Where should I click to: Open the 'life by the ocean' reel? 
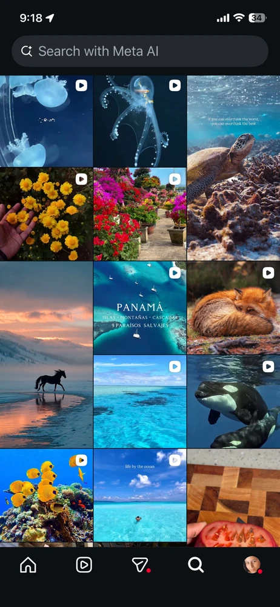139,495
